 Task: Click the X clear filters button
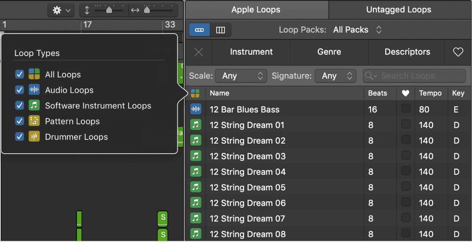pyautogui.click(x=199, y=52)
